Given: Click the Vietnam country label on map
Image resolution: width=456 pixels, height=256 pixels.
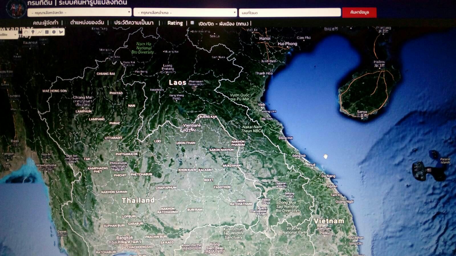Looking at the screenshot, I should click(329, 221).
